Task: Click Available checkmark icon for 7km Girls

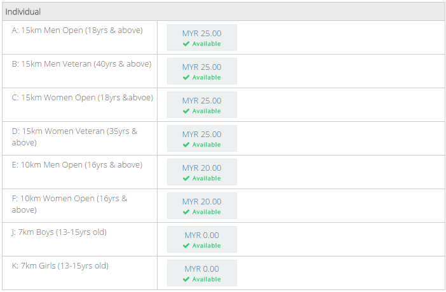Action: pyautogui.click(x=186, y=279)
